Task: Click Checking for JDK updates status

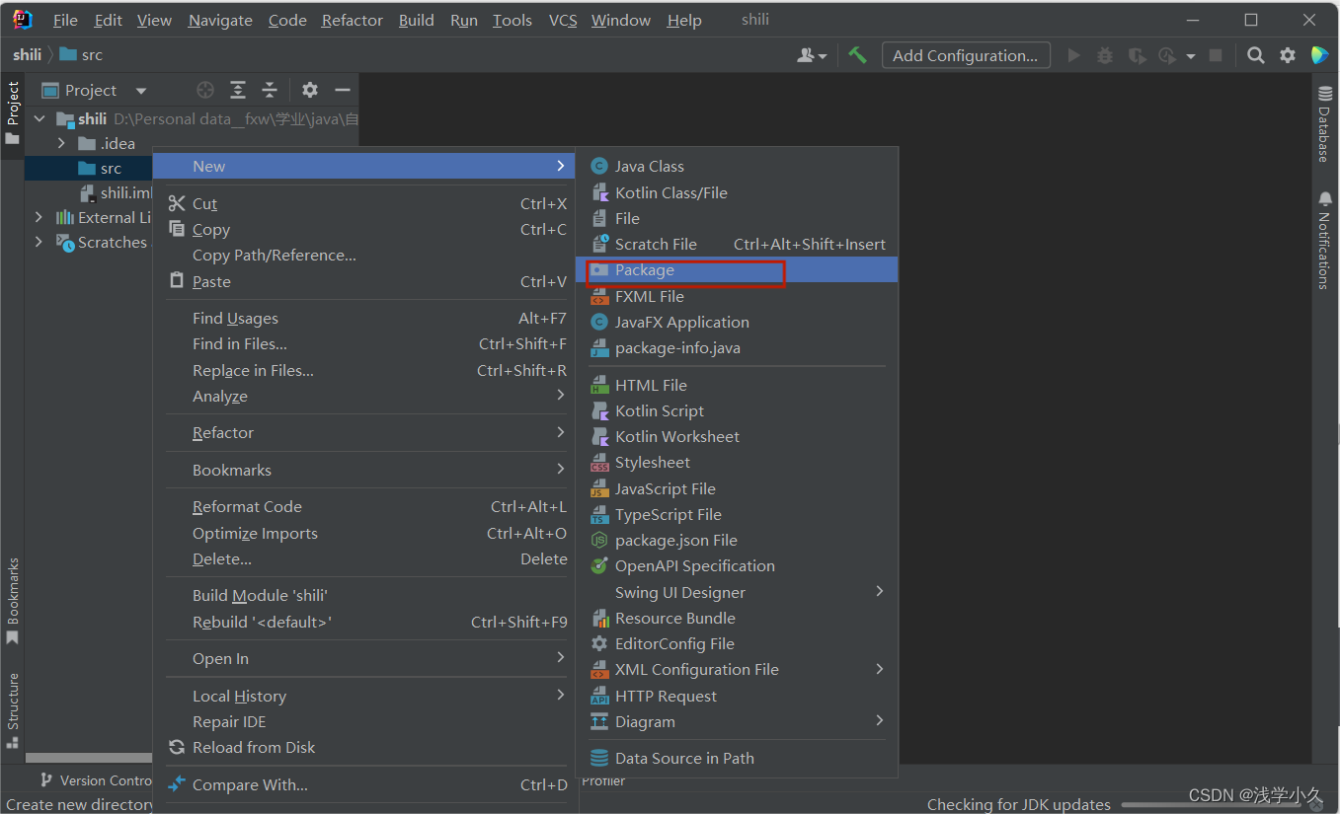Action: coord(1018,804)
